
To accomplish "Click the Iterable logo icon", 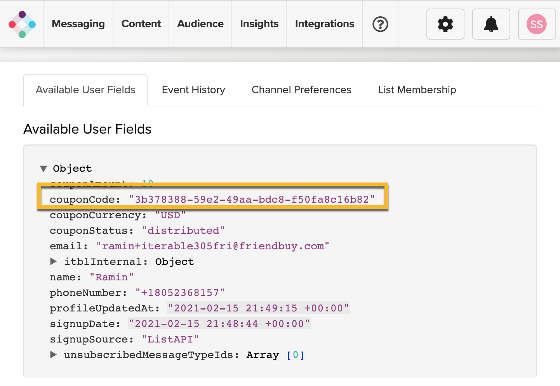I will (22, 24).
